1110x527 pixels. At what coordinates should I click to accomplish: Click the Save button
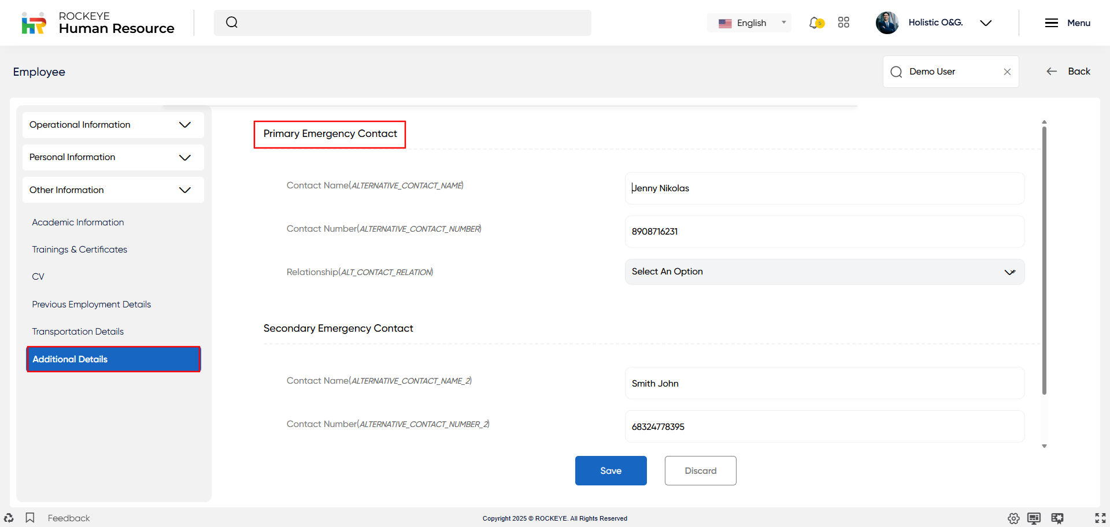pyautogui.click(x=610, y=470)
